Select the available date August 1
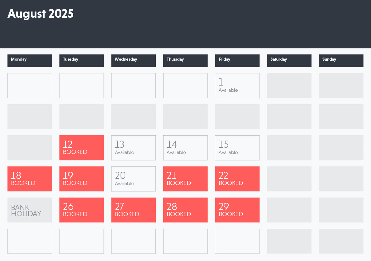This screenshot has width=371, height=261. tap(237, 86)
